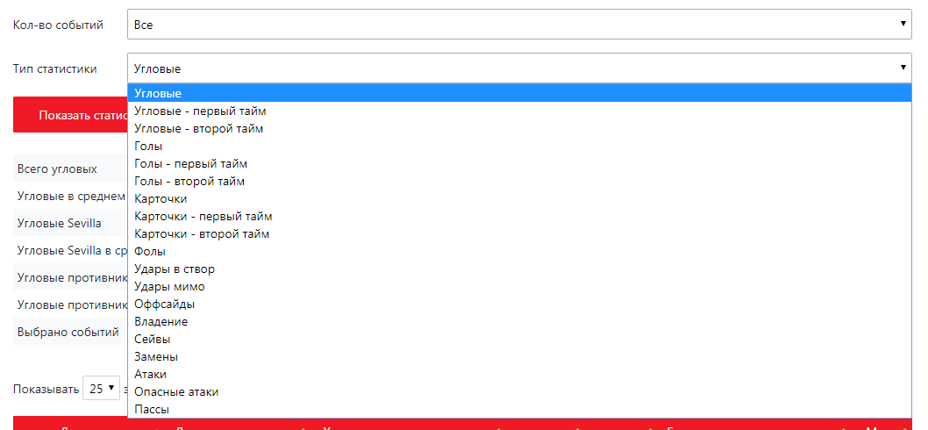Click the Показать статистику red button
Image resolution: width=928 pixels, height=430 pixels.
(70, 115)
